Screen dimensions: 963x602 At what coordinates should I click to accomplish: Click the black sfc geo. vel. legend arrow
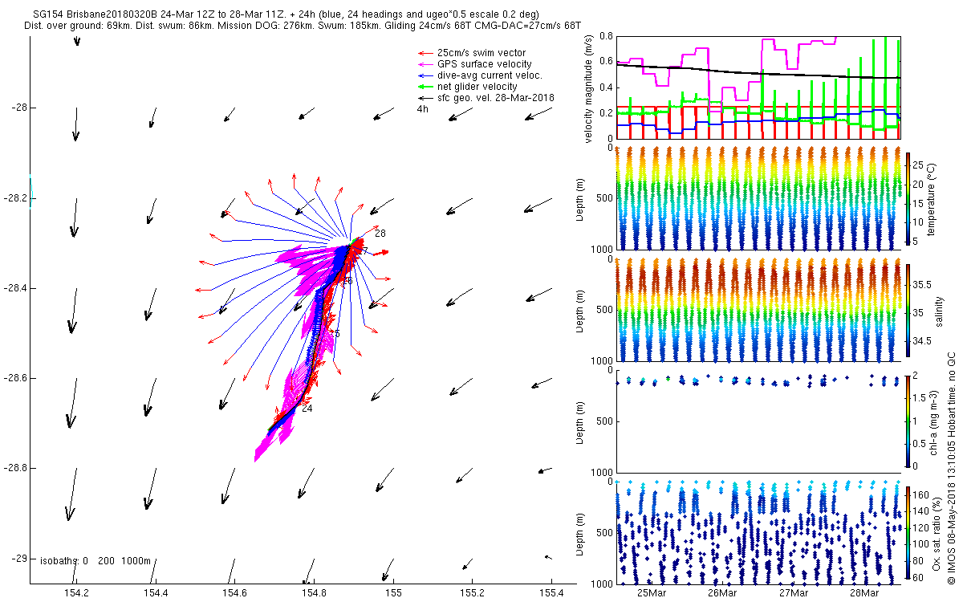[x=425, y=98]
